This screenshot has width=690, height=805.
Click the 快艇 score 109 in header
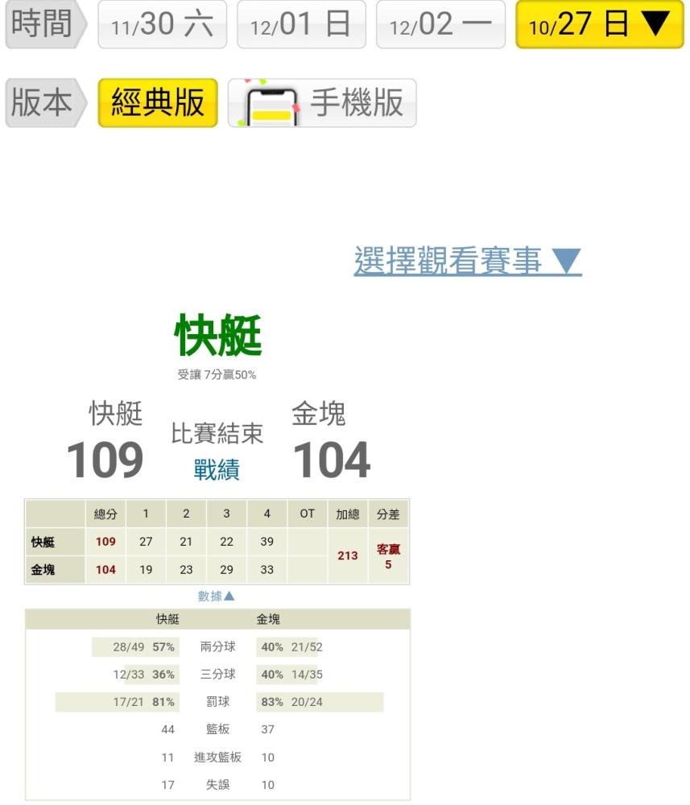(x=105, y=460)
